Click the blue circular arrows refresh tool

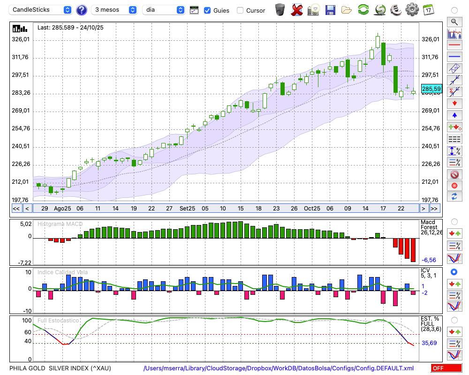[x=454, y=197]
